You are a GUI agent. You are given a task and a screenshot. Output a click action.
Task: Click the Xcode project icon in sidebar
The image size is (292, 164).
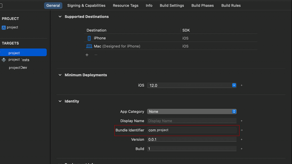4,28
